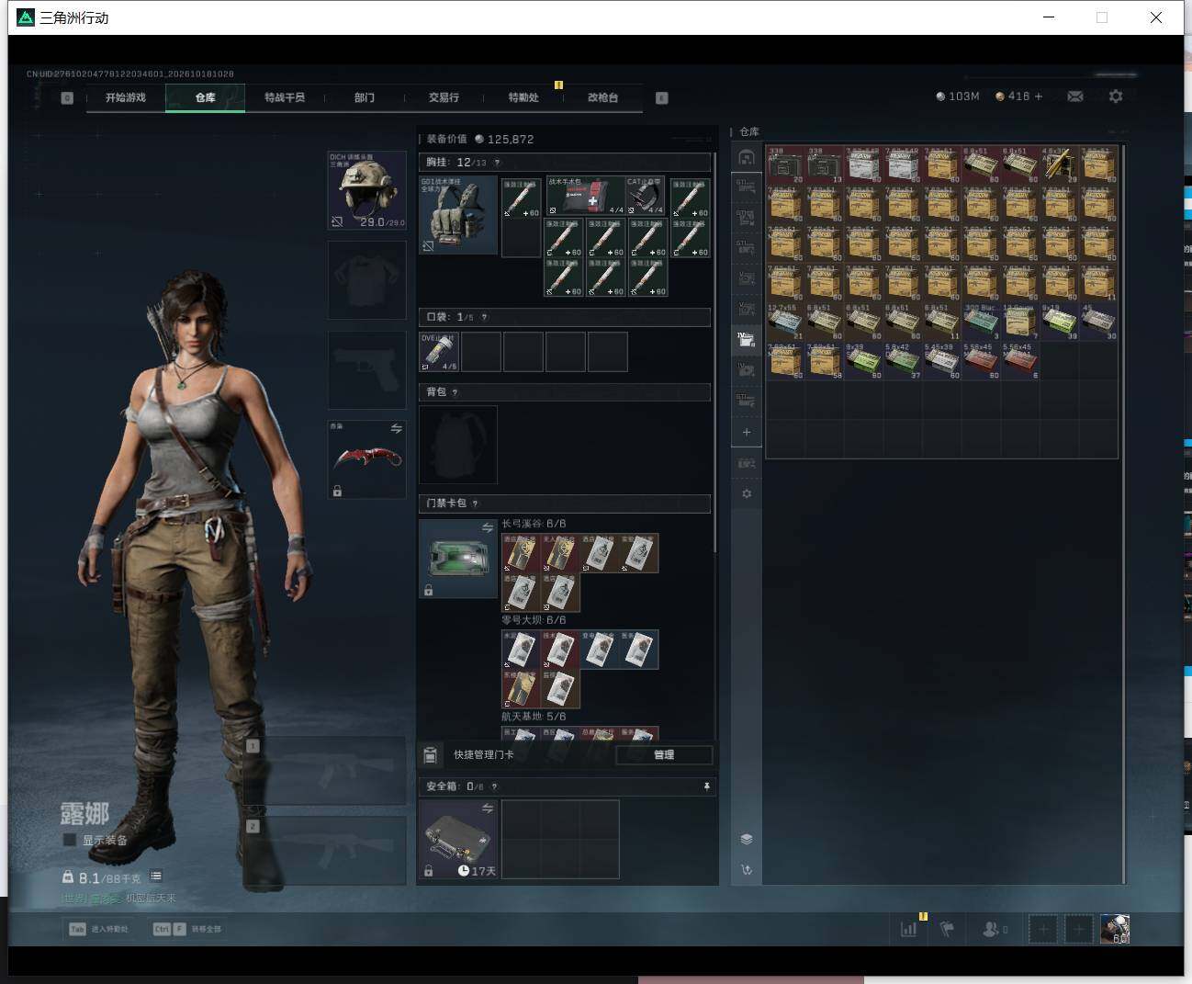Equip the helmet slot item
Viewport: 1192px width, 984px height.
click(x=367, y=190)
